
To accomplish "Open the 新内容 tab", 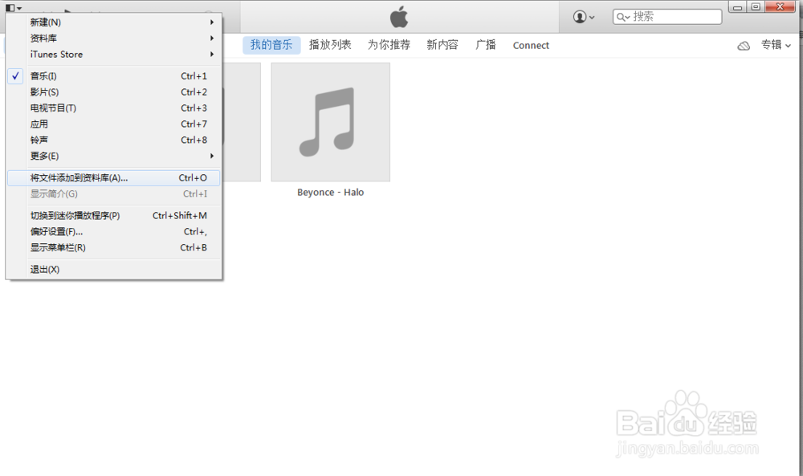I will pos(442,45).
